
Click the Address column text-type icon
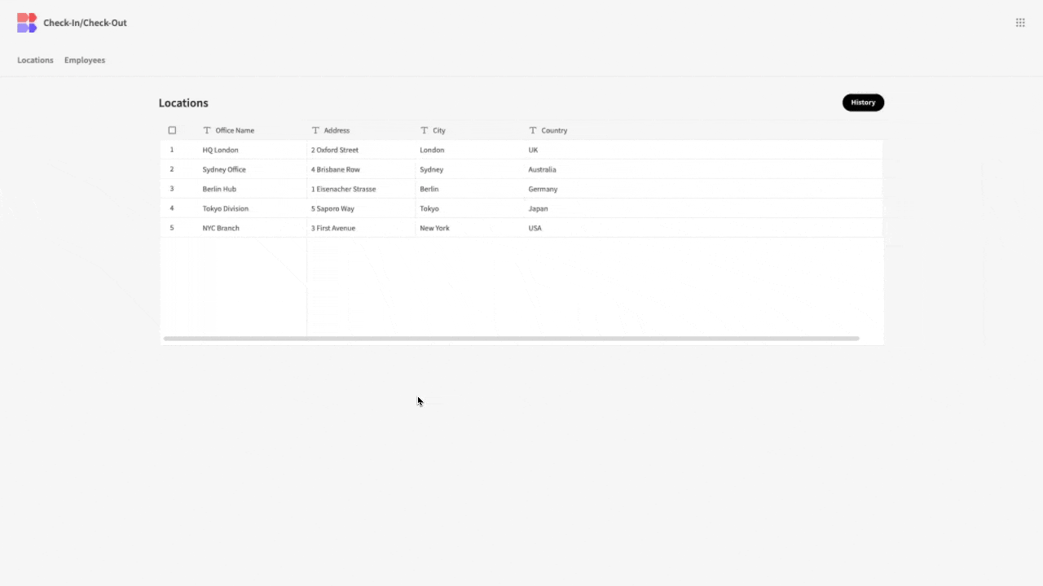tap(315, 130)
